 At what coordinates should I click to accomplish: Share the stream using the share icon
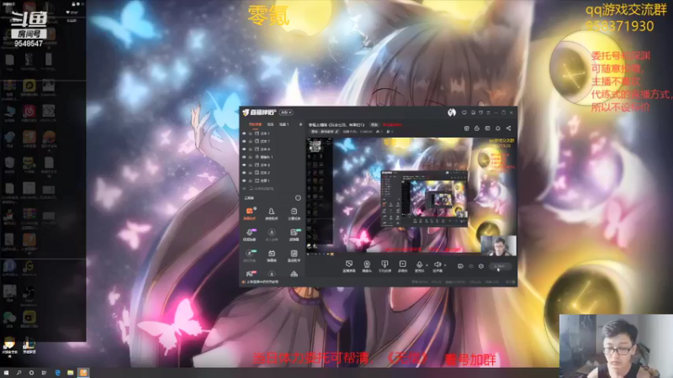coord(509,129)
